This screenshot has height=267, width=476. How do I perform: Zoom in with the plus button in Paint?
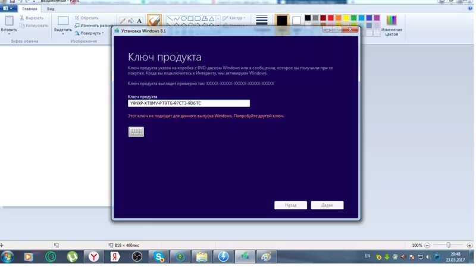[x=469, y=245]
